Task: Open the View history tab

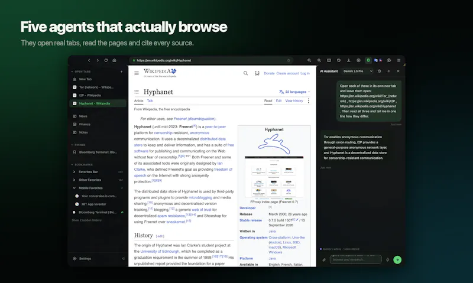Action: [x=294, y=100]
